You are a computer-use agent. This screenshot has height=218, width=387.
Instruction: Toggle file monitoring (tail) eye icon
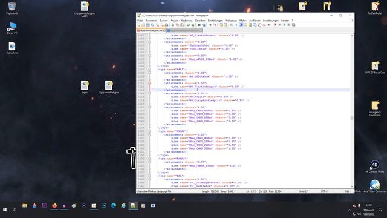tap(268, 25)
